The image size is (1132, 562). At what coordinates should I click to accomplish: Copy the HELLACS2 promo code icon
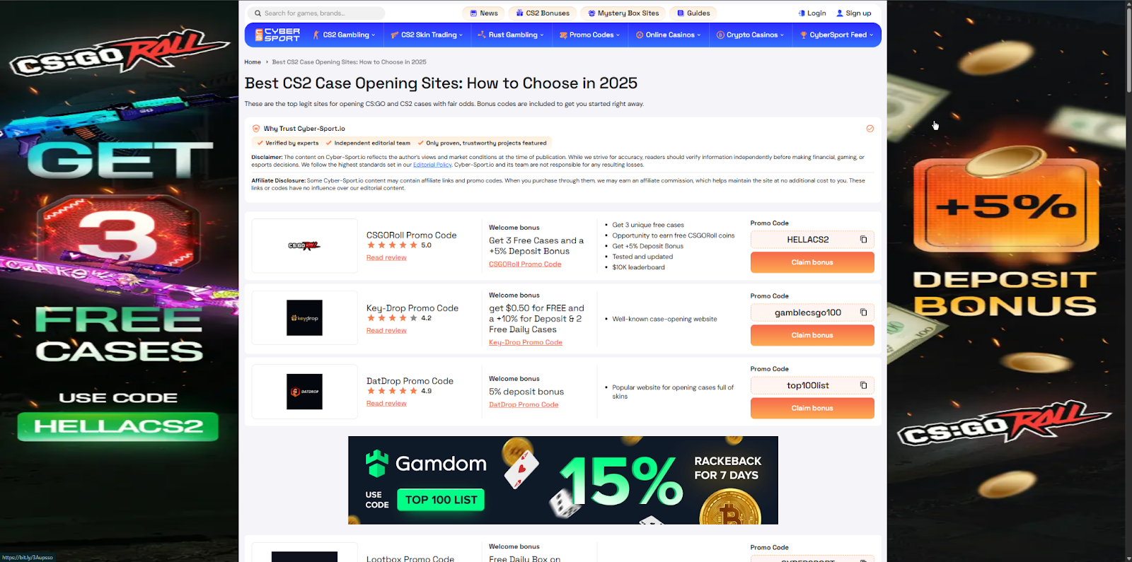[x=863, y=240]
